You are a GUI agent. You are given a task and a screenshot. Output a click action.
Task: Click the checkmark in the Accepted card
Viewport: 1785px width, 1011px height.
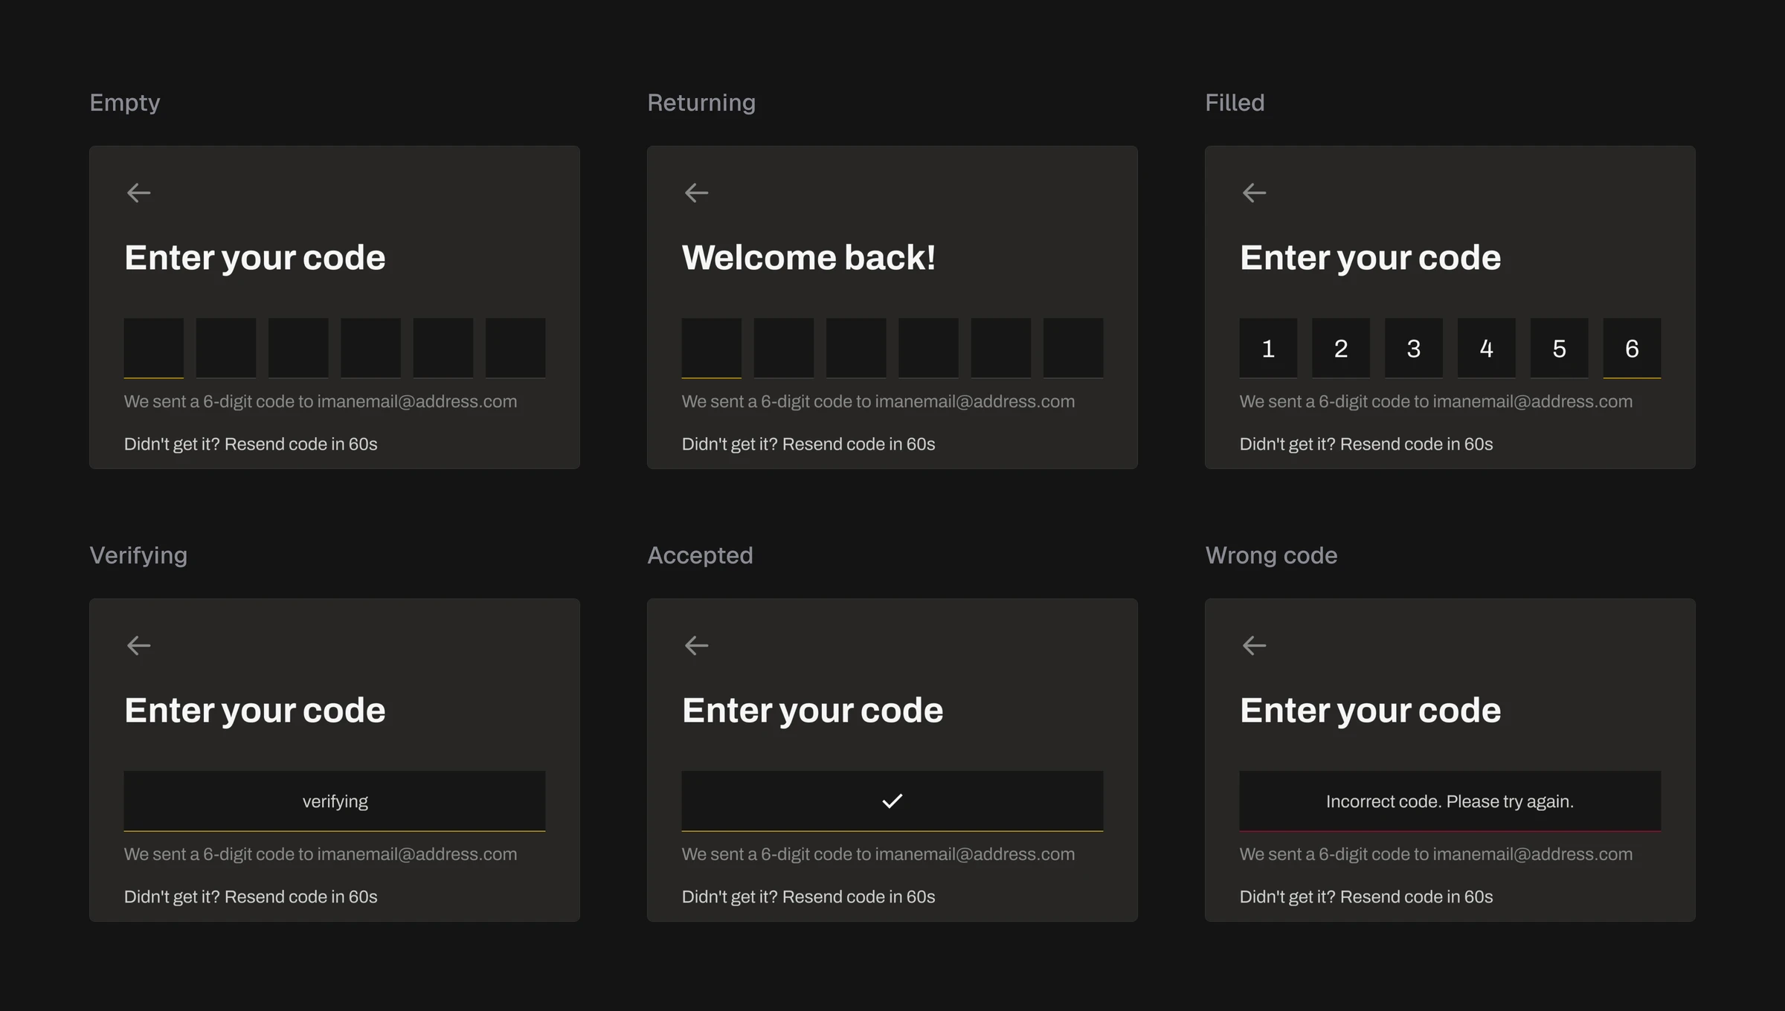coord(892,801)
